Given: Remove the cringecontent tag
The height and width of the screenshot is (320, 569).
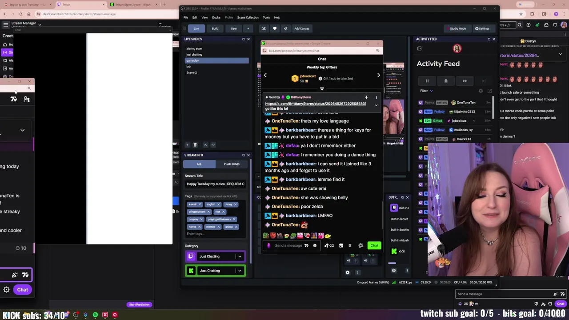Looking at the screenshot, I should coord(209,212).
